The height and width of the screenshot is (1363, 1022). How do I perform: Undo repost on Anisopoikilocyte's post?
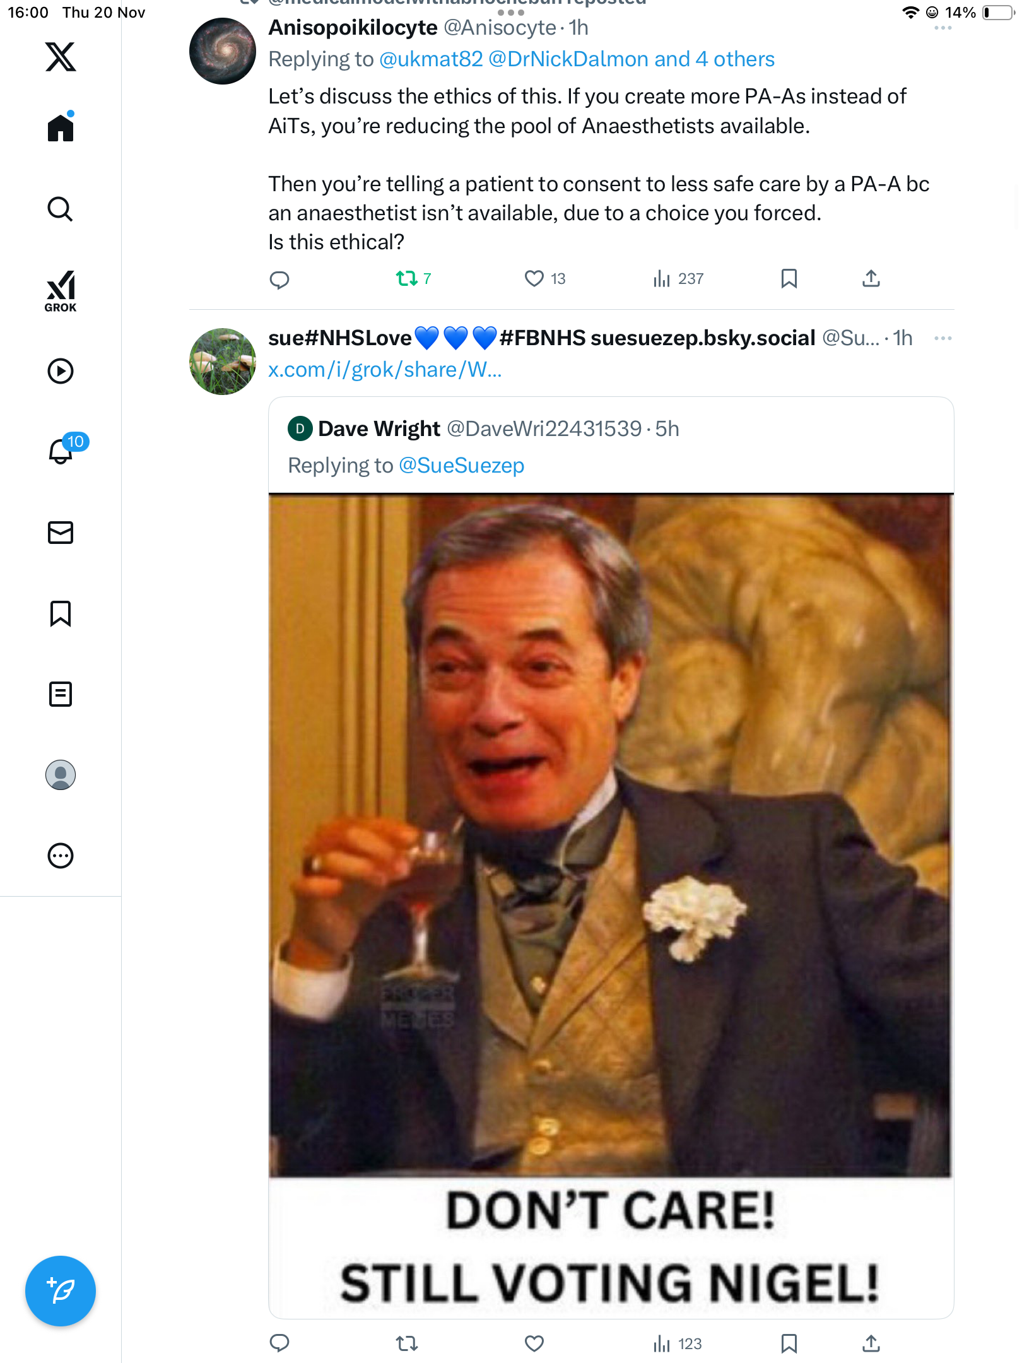click(x=407, y=278)
